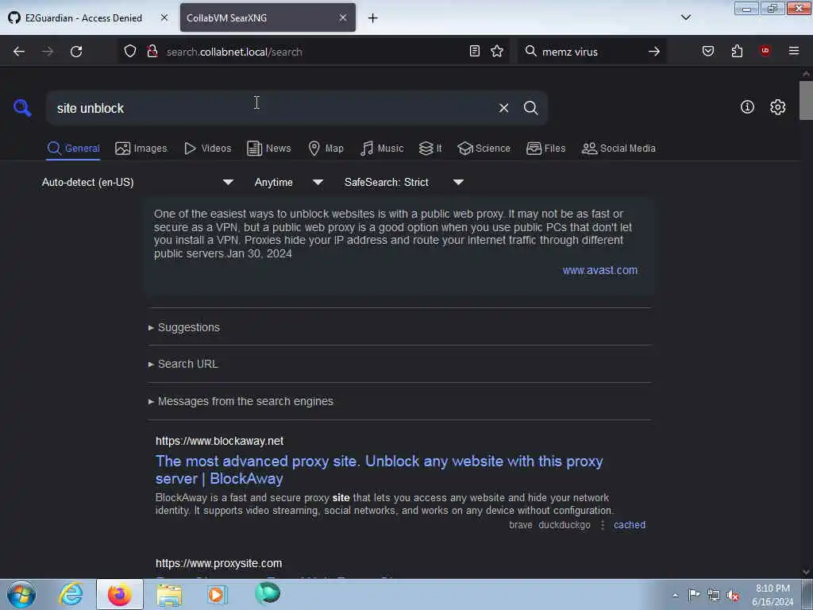Viewport: 813px width, 610px height.
Task: Expand the Search URL section
Action: pos(183,364)
